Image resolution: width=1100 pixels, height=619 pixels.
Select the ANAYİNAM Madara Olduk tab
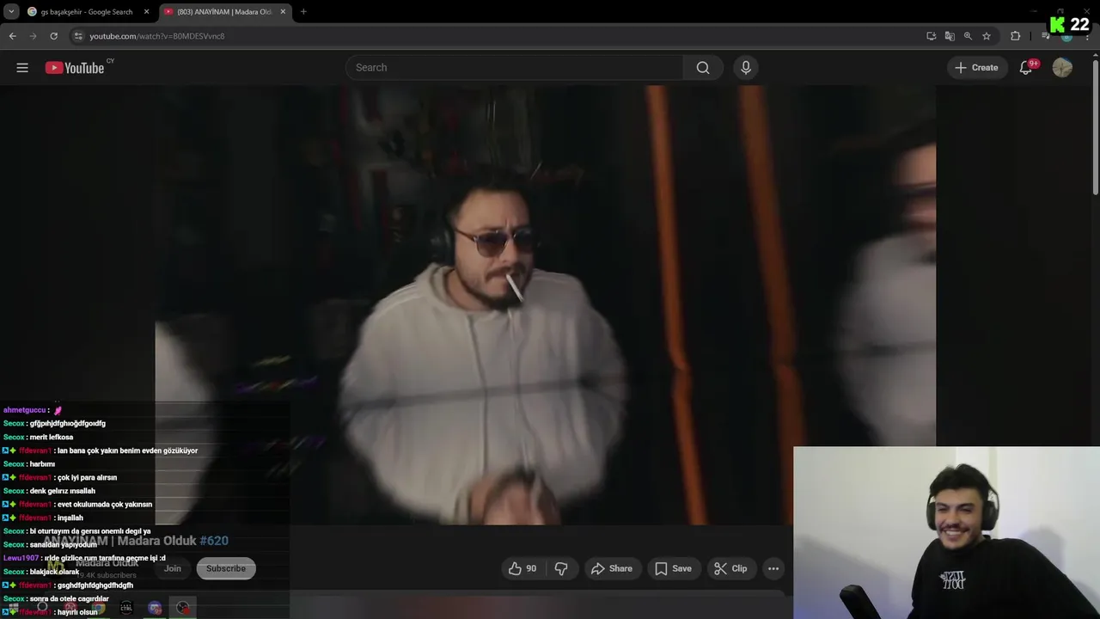point(224,12)
